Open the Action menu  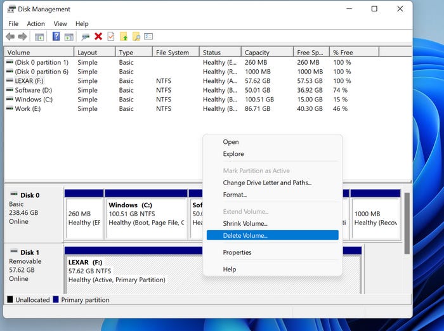[x=36, y=24]
